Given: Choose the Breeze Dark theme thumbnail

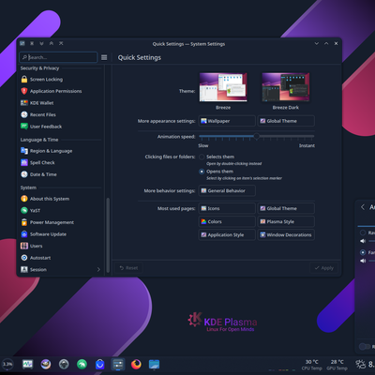Looking at the screenshot, I should coord(286,87).
